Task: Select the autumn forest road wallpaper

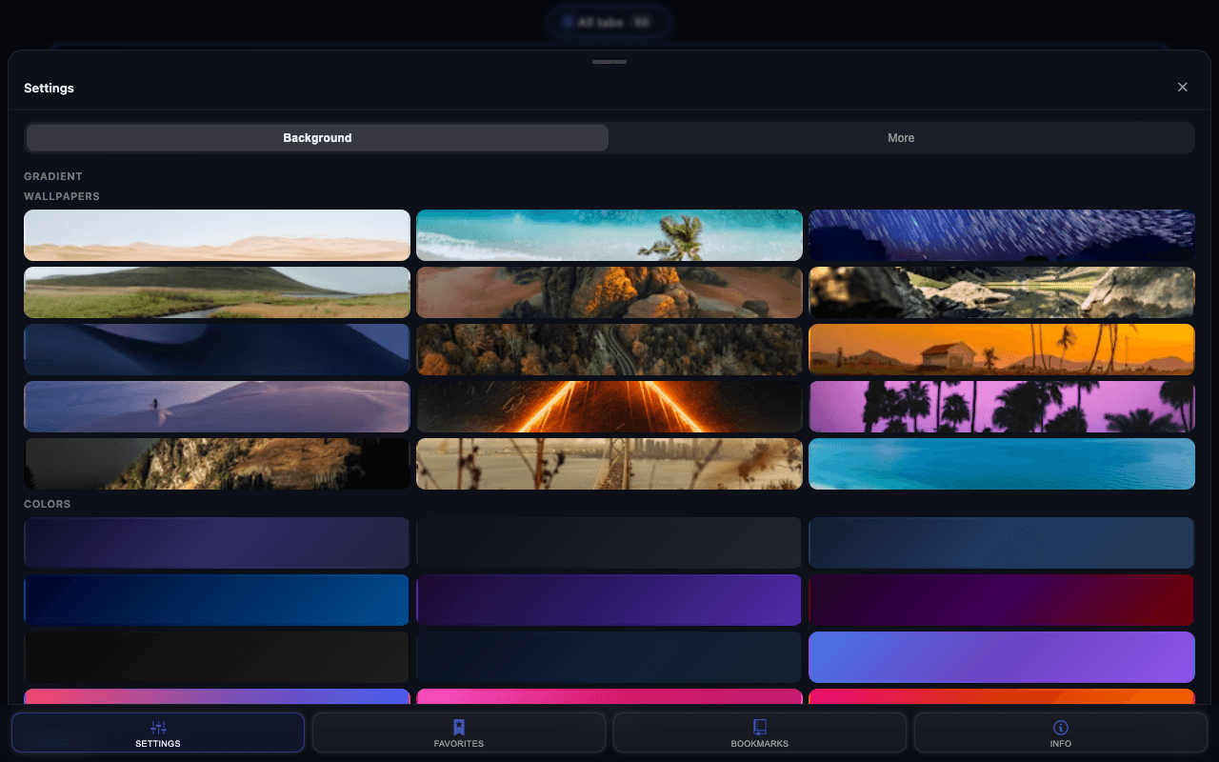Action: pos(609,350)
